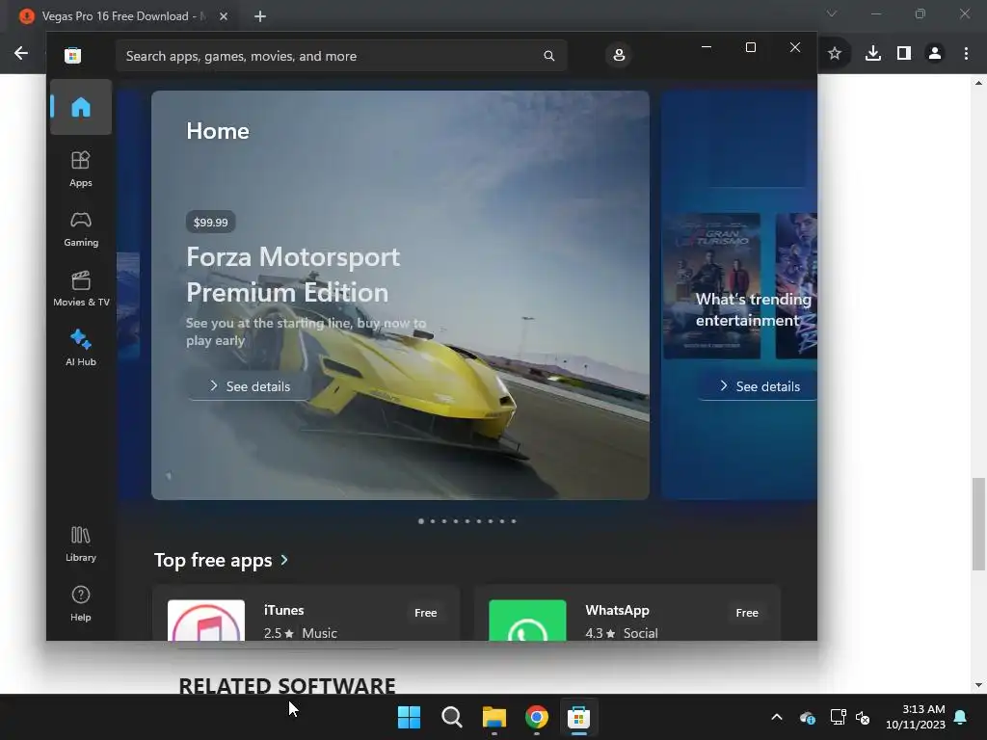See details for What's trending entertainment
Image resolution: width=987 pixels, height=740 pixels.
pos(760,386)
